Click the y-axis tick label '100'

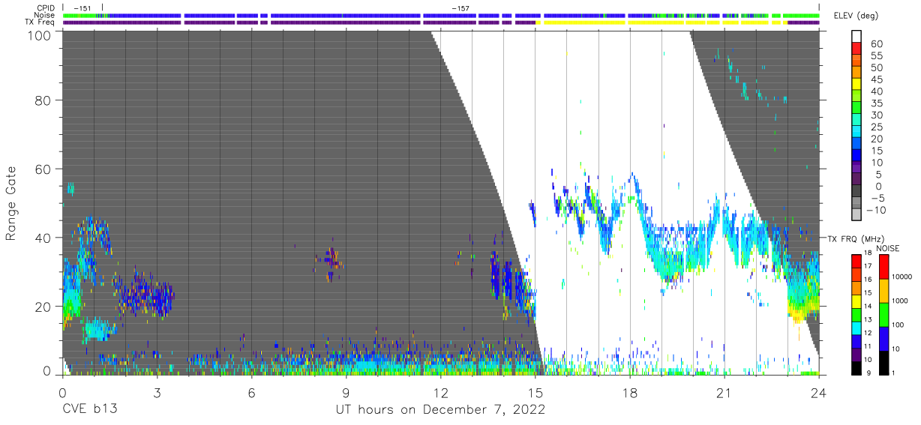coord(40,34)
